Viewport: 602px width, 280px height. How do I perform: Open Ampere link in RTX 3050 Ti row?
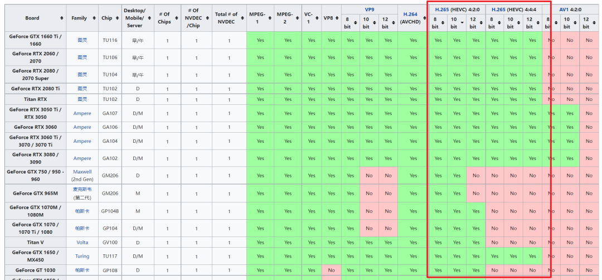pos(82,113)
